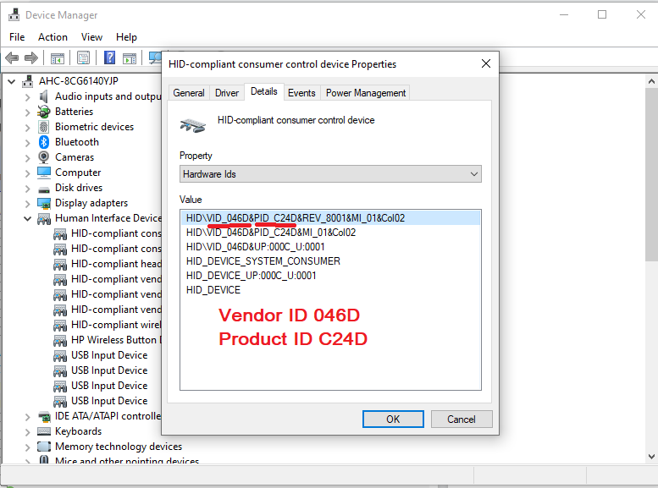Select the HID_DEVICE_SYSTEM_CONSUMER value row
This screenshot has height=488, width=658.
pyautogui.click(x=263, y=261)
